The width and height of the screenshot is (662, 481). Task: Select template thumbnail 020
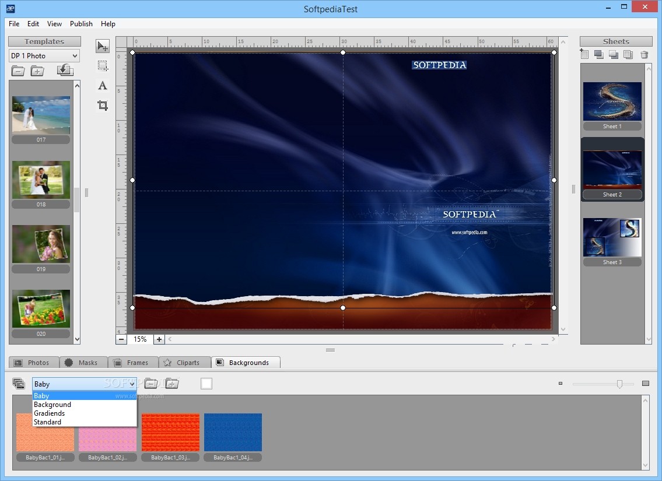tap(41, 309)
